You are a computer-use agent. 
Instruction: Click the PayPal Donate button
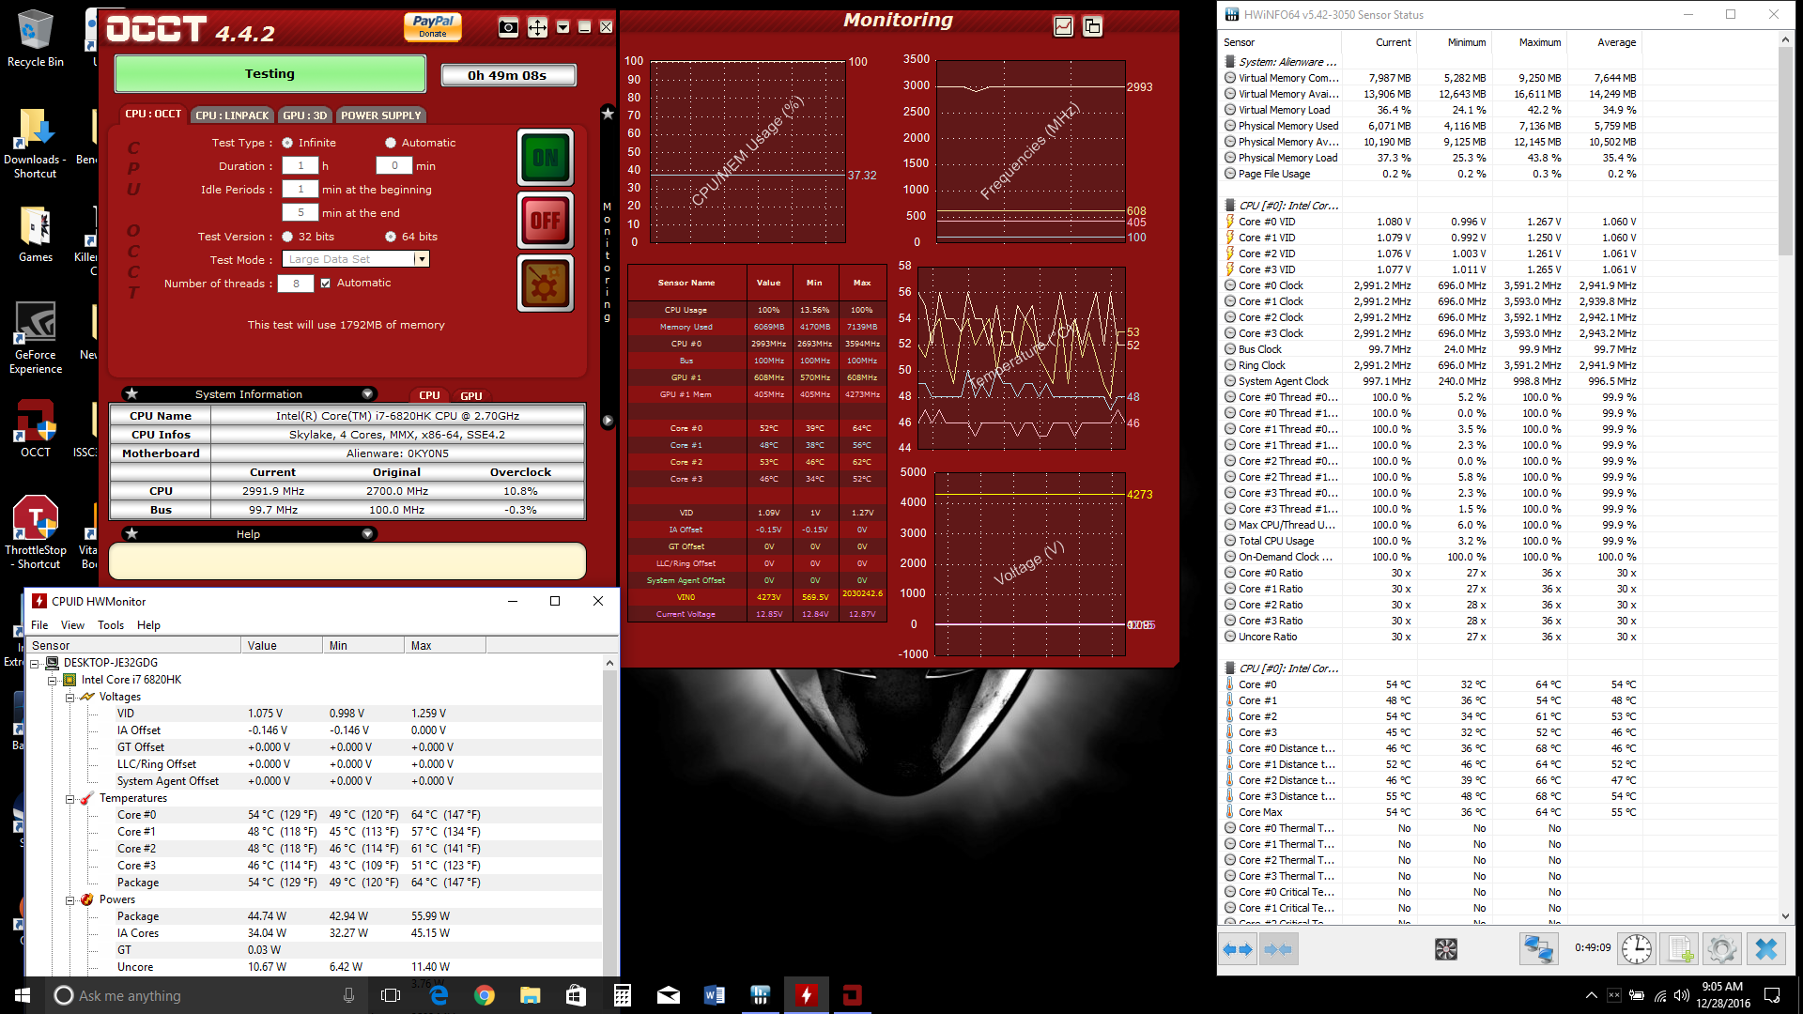point(433,26)
